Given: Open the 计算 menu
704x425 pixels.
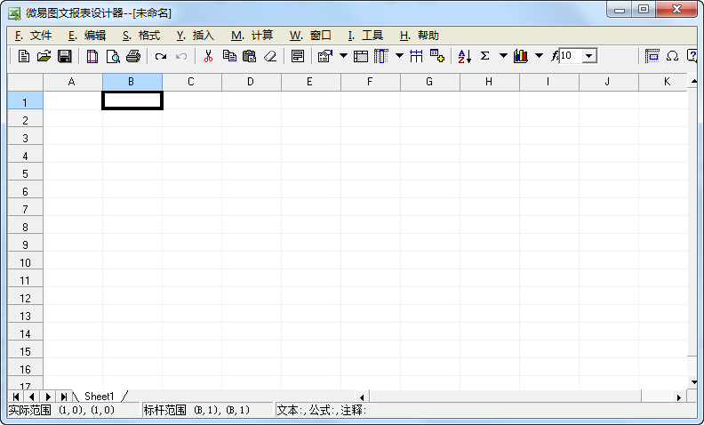Looking at the screenshot, I should 252,36.
